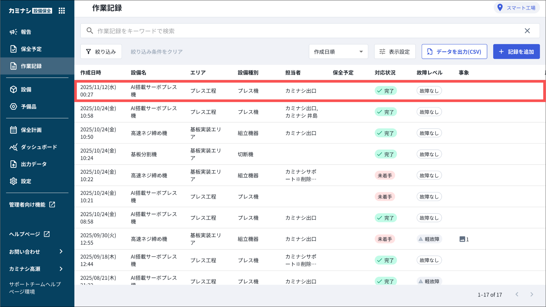Click the 保全計画 calendar icon
The height and width of the screenshot is (307, 546).
click(13, 130)
